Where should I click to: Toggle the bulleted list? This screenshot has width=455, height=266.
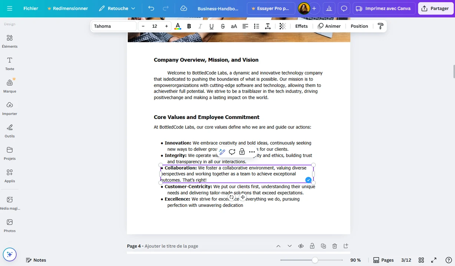pos(256,26)
